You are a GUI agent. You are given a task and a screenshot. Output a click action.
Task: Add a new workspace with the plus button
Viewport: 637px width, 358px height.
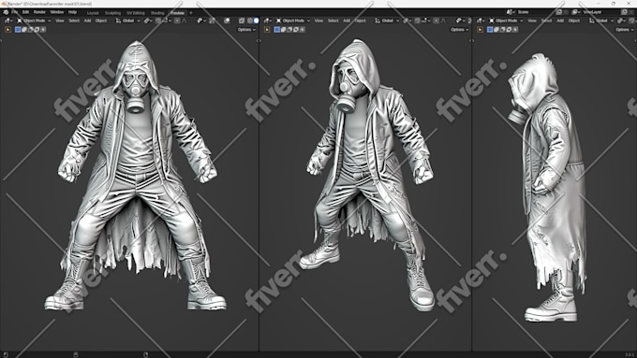point(191,13)
